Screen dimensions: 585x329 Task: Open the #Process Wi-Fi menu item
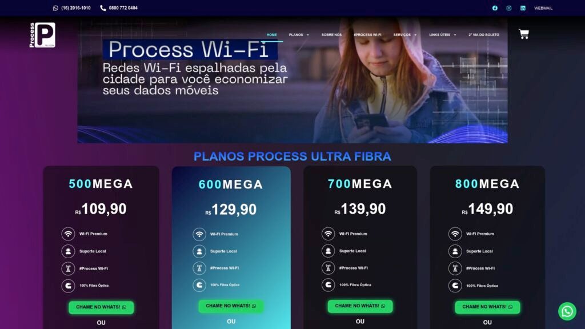[x=367, y=35]
